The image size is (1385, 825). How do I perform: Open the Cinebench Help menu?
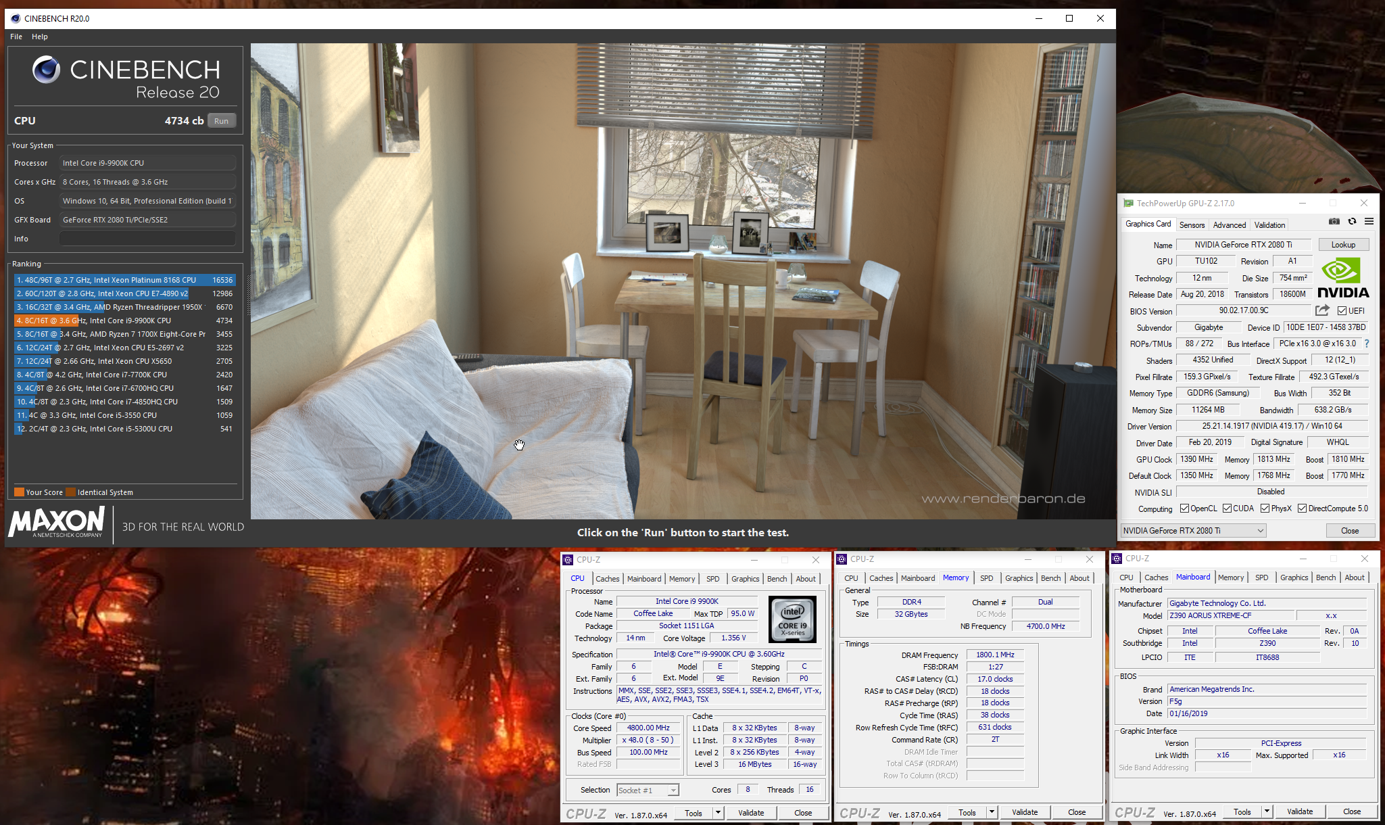pos(40,37)
